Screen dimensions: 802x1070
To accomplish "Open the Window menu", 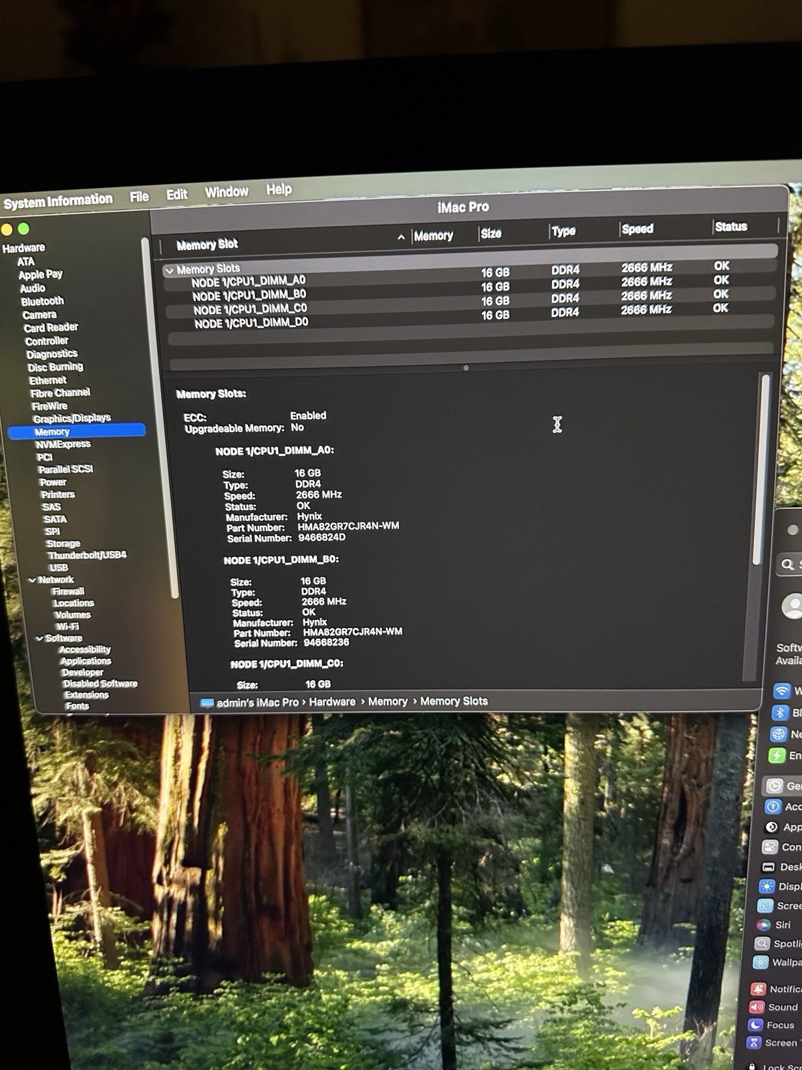I will coord(227,192).
